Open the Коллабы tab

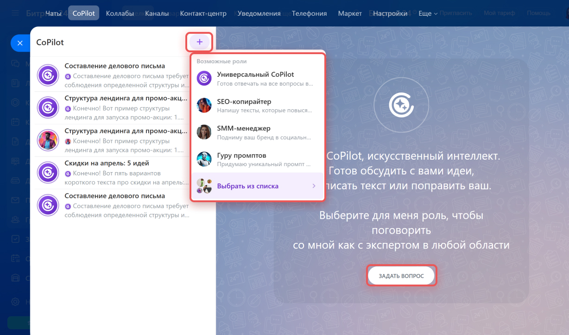coord(120,13)
